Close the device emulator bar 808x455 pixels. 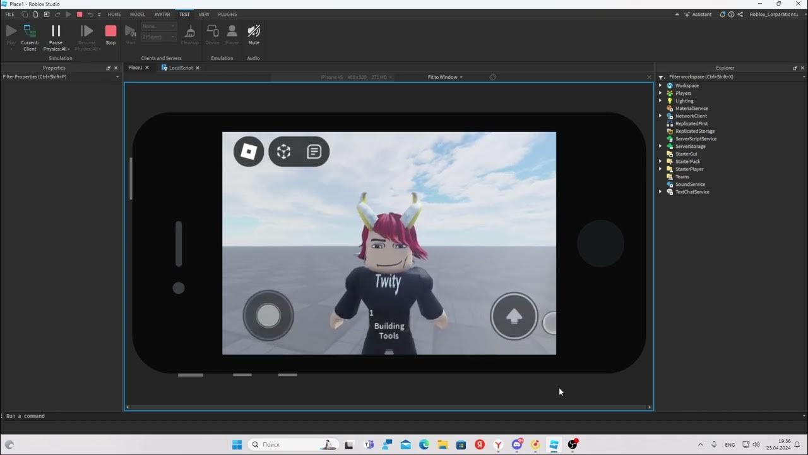(x=649, y=77)
